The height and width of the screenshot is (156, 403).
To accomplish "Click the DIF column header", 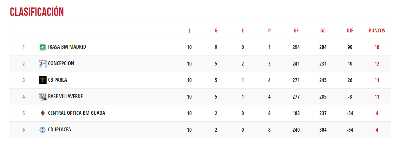I will [350, 31].
